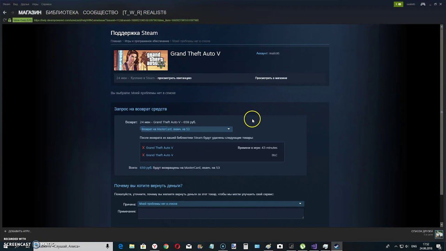The height and width of the screenshot is (251, 446).
Task: Open the Steam menu
Action: click(x=6, y=4)
